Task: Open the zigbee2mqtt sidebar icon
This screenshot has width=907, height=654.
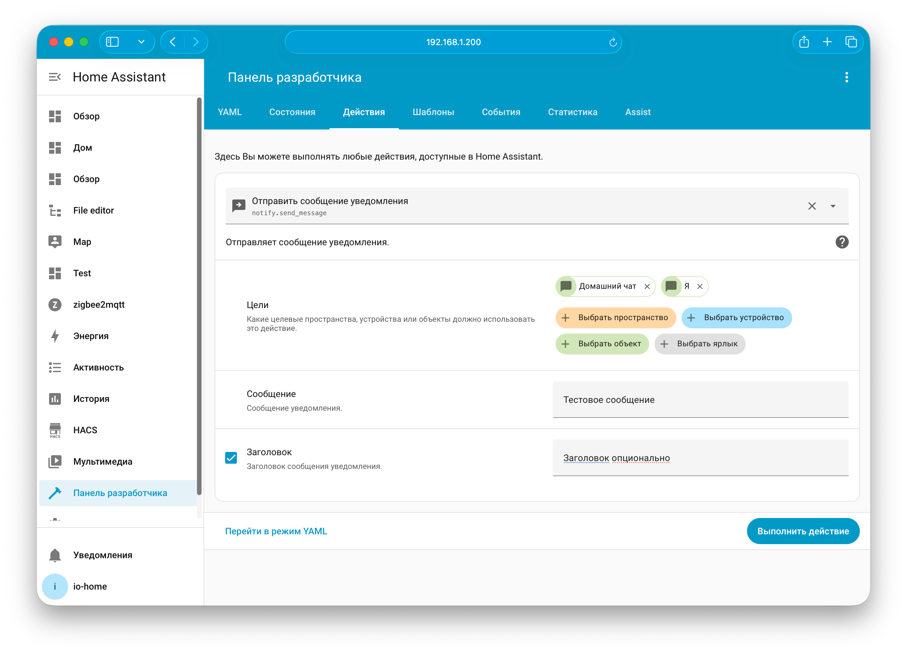Action: pyautogui.click(x=55, y=305)
